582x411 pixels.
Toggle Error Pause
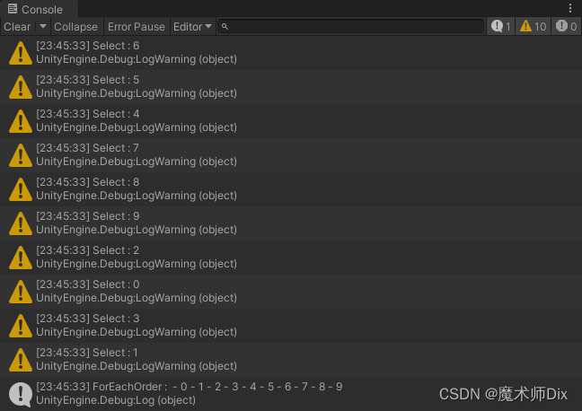[137, 27]
